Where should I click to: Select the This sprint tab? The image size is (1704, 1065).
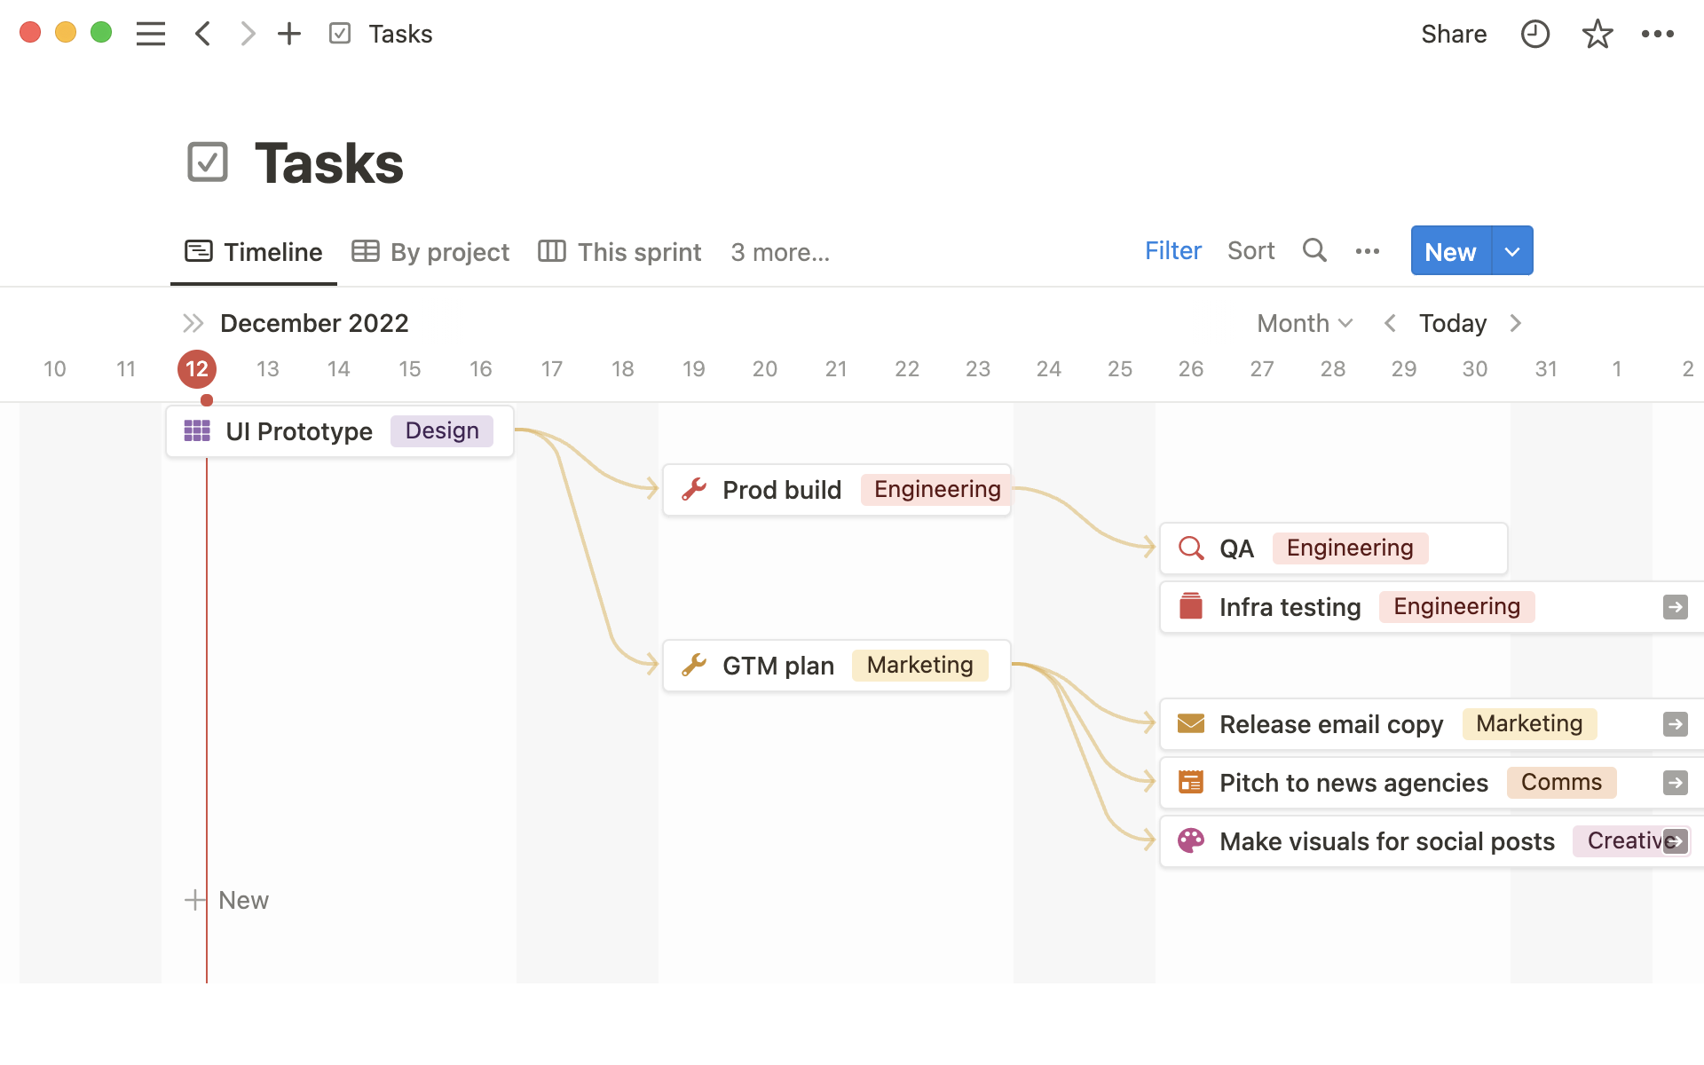coord(619,252)
